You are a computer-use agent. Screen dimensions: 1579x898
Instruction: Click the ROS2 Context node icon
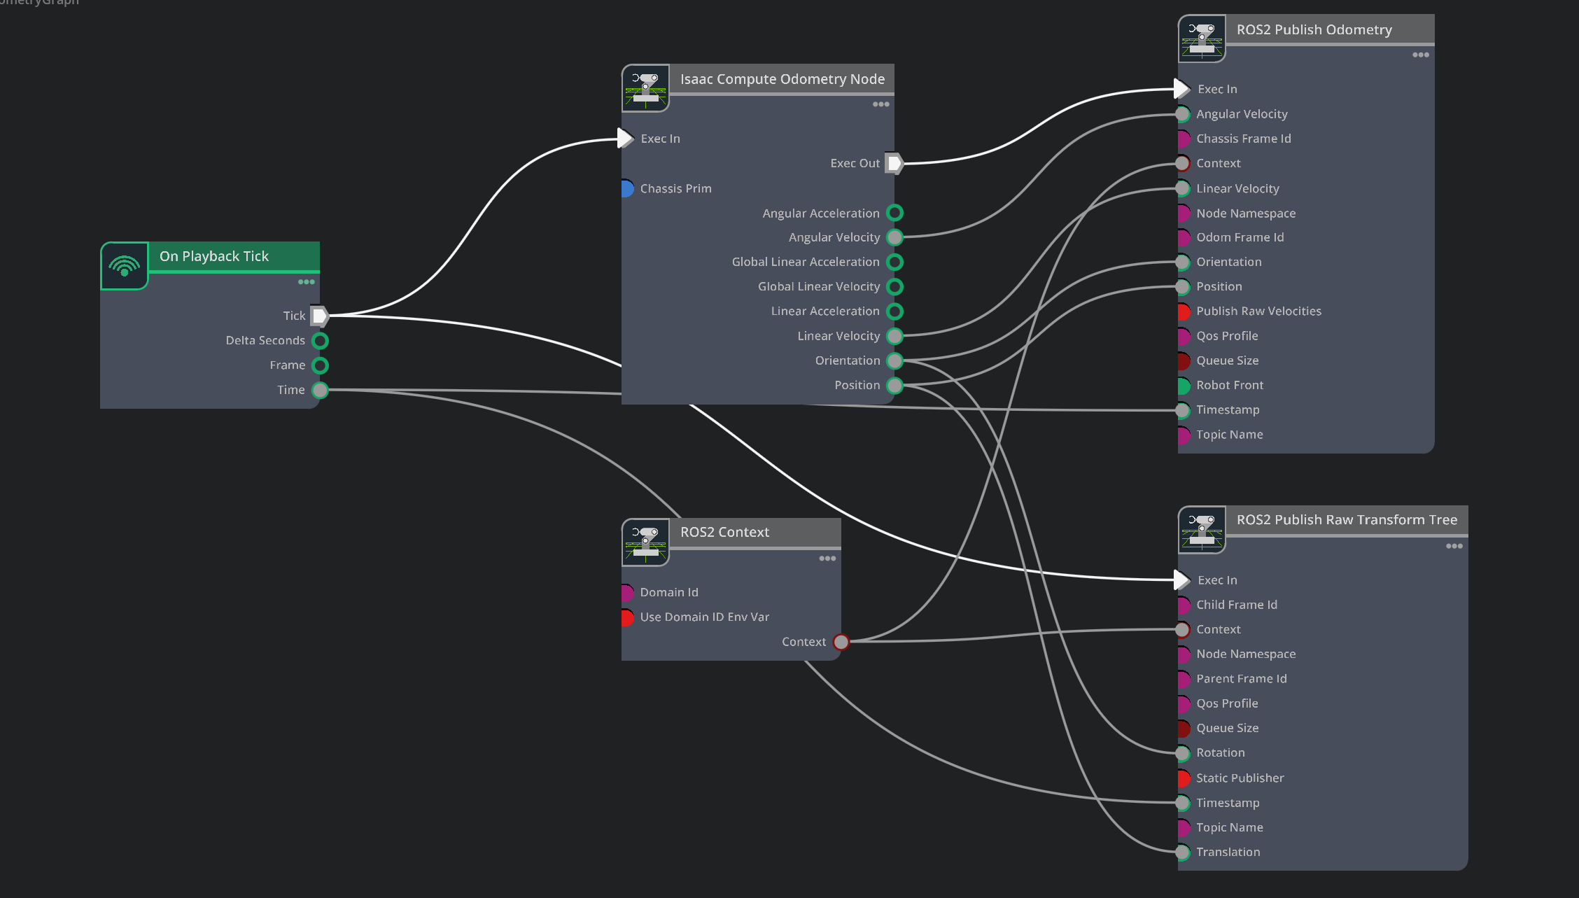click(645, 542)
